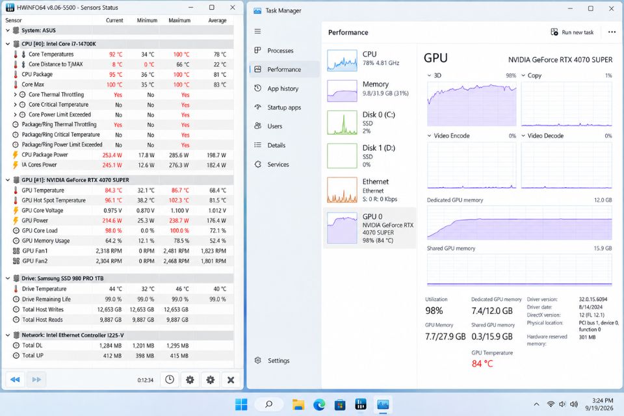
Task: Expand Core Thermal Throttling row
Action: [x=16, y=95]
